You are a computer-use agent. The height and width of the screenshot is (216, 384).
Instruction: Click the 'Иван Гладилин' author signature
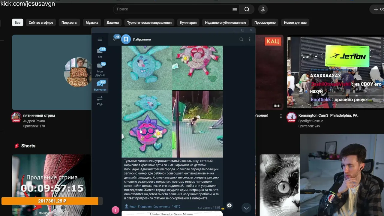coord(152,206)
